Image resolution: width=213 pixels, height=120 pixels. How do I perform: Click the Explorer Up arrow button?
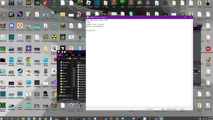[x=67, y=59]
